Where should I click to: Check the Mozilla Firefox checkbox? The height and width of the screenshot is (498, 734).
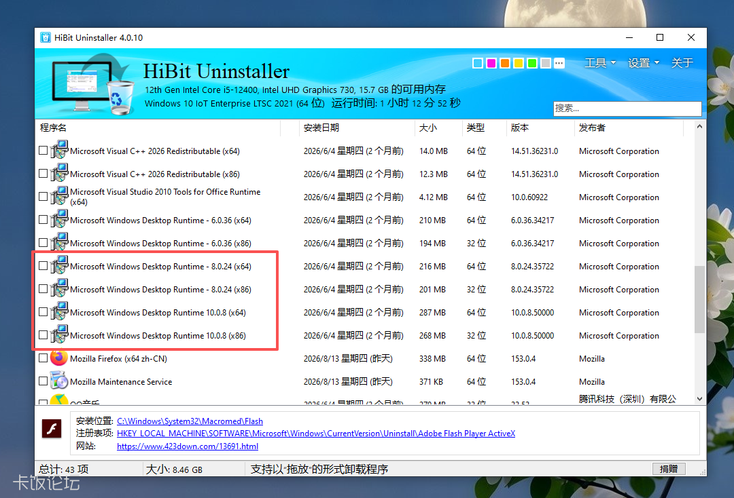43,358
